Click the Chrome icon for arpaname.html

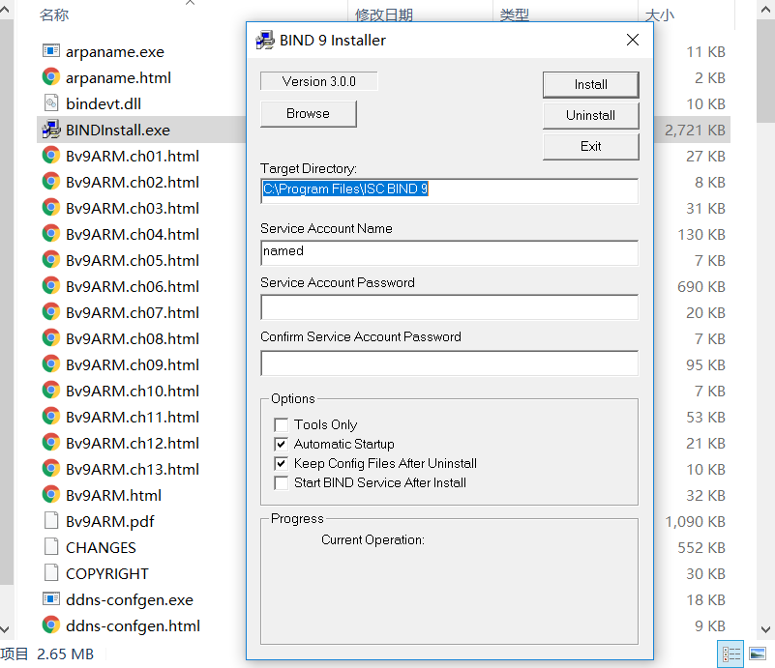pyautogui.click(x=51, y=77)
